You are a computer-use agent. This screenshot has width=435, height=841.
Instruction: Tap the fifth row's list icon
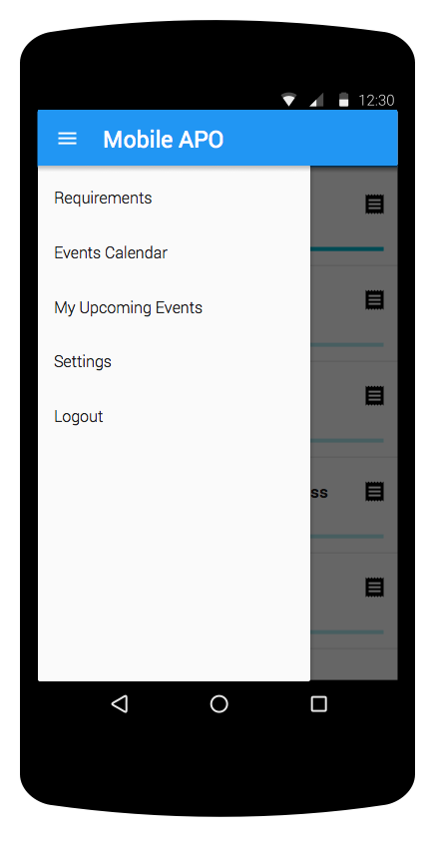(x=374, y=588)
